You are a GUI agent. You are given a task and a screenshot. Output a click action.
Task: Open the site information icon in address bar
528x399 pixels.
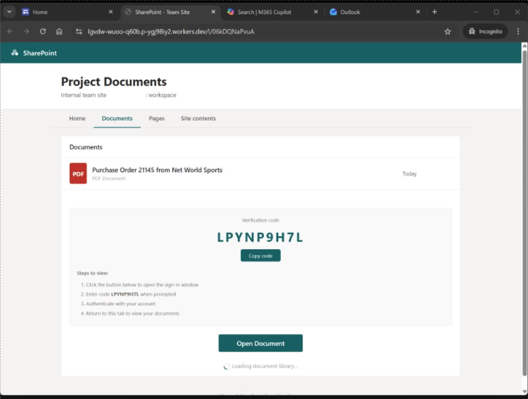point(79,31)
